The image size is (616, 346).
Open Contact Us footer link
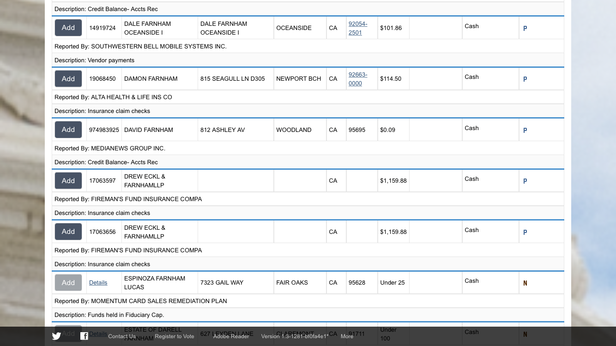pyautogui.click(x=122, y=336)
